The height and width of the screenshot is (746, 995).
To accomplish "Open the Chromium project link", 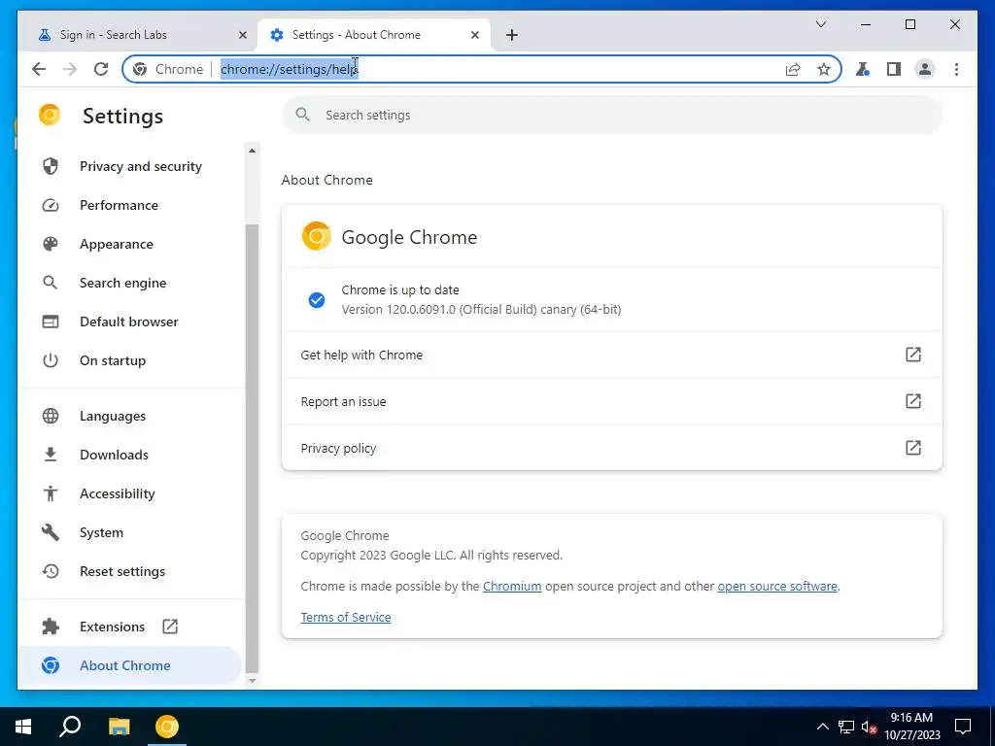I will pos(512,586).
